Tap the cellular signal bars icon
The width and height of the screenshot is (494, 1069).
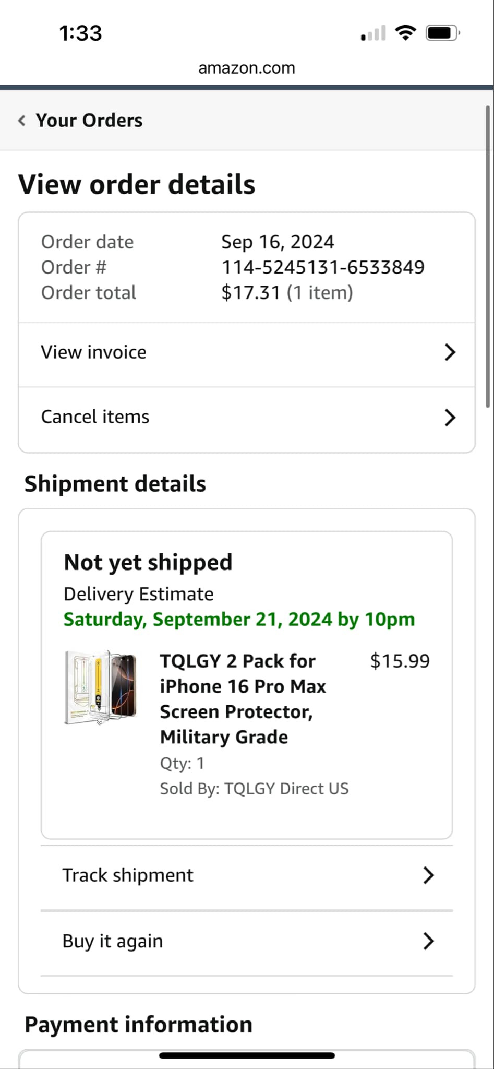point(373,33)
